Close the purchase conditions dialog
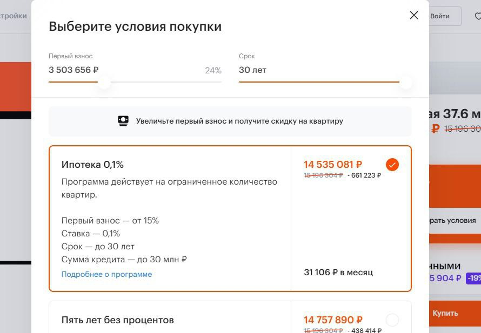Image resolution: width=481 pixels, height=333 pixels. [414, 15]
